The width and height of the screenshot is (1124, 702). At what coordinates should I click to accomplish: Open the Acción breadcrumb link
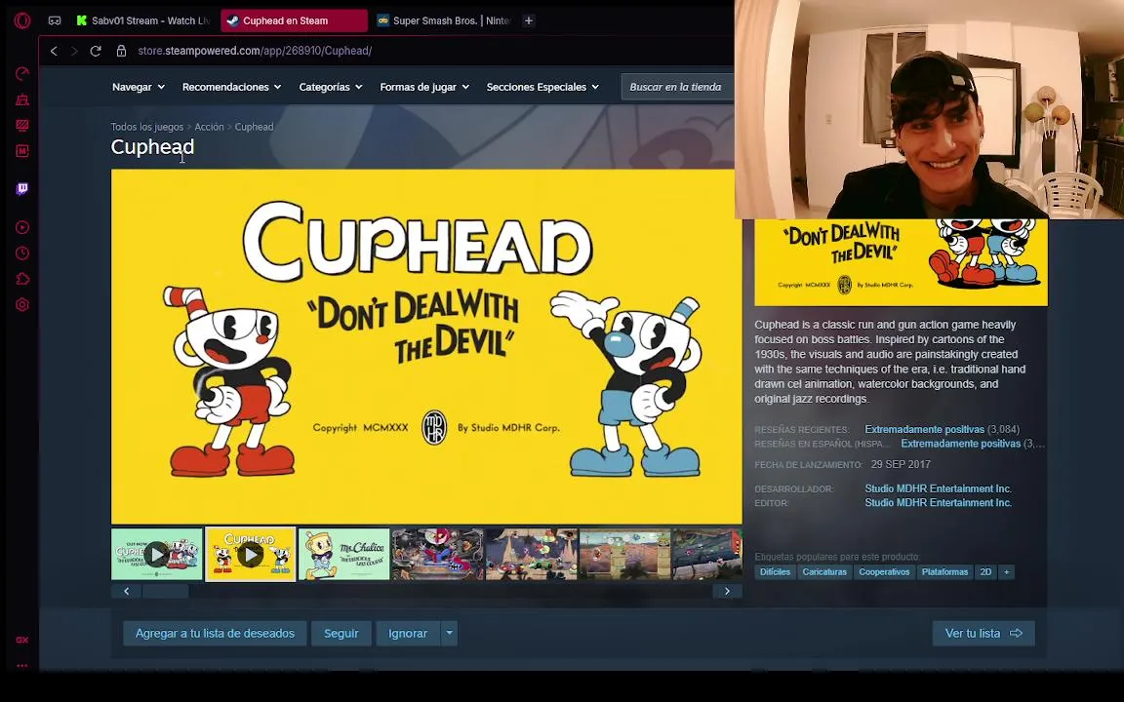pos(210,127)
